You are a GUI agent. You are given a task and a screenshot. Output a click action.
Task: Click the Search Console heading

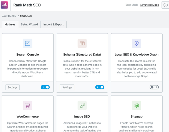pos(27,55)
